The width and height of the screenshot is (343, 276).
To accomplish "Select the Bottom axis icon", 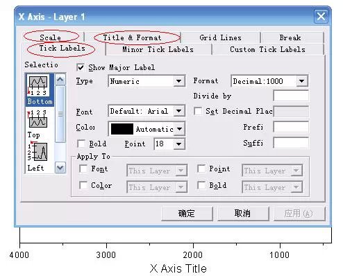I will [x=38, y=86].
